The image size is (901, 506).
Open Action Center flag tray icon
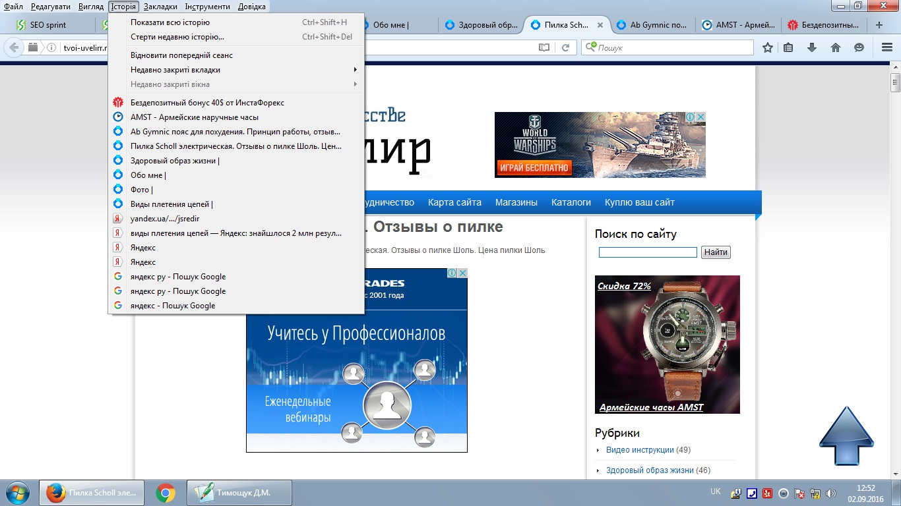click(x=799, y=493)
